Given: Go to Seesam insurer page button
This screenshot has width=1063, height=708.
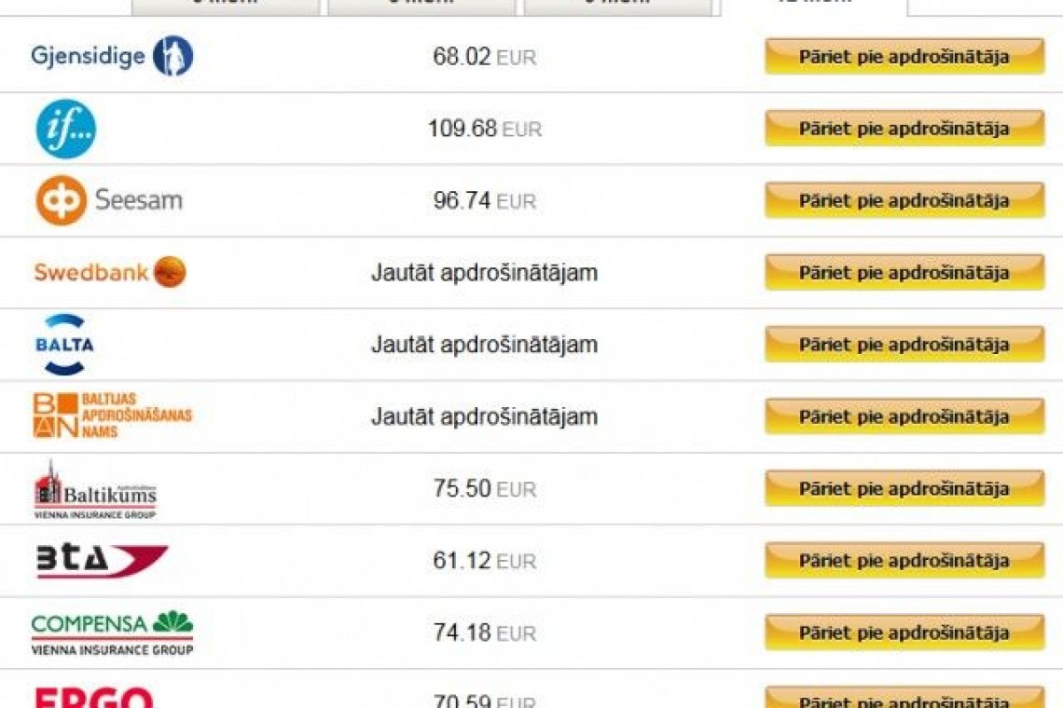Looking at the screenshot, I should pos(904,200).
